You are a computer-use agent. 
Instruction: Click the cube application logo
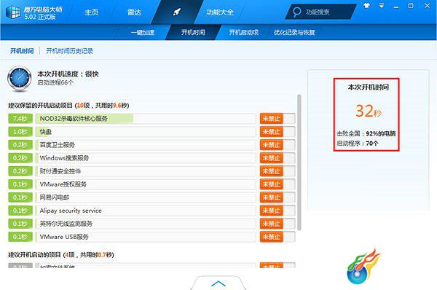tap(13, 12)
